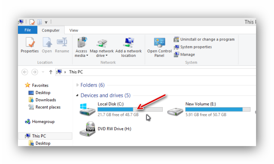Image resolution: width=274 pixels, height=164 pixels.
Task: Click the Homegroup icon
Action: coord(27,121)
